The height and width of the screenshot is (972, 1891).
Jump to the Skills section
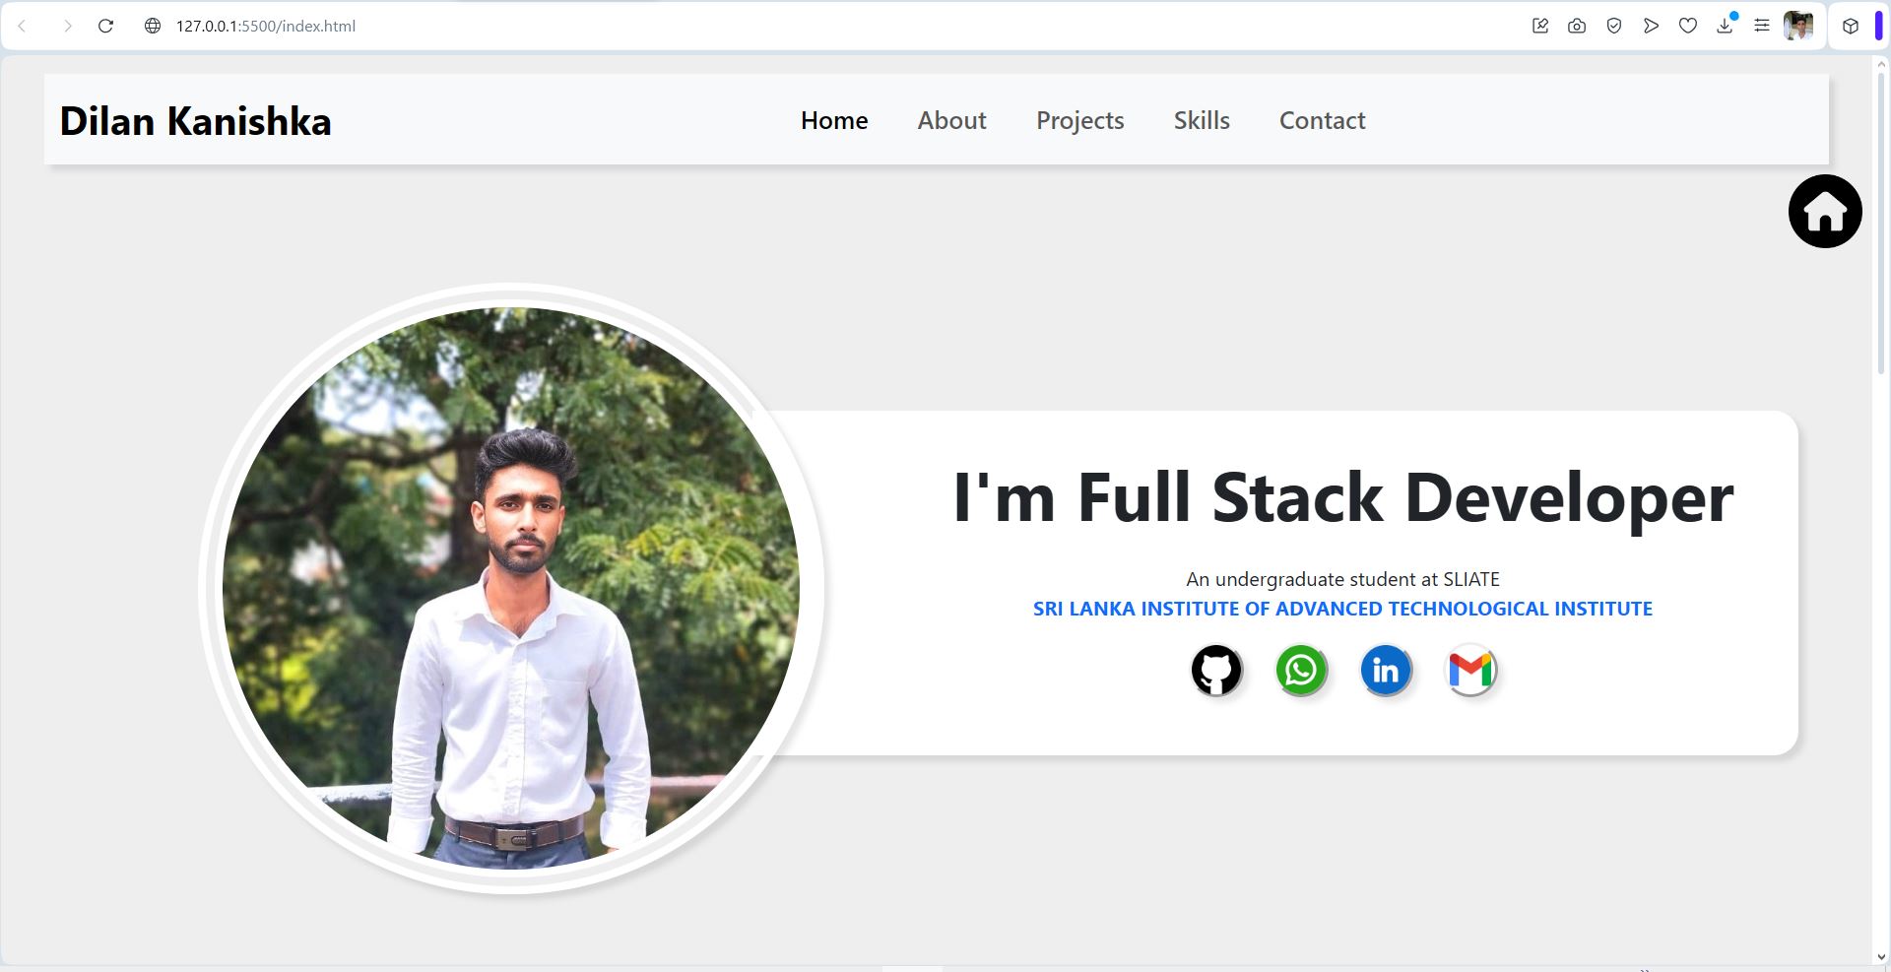coord(1202,120)
